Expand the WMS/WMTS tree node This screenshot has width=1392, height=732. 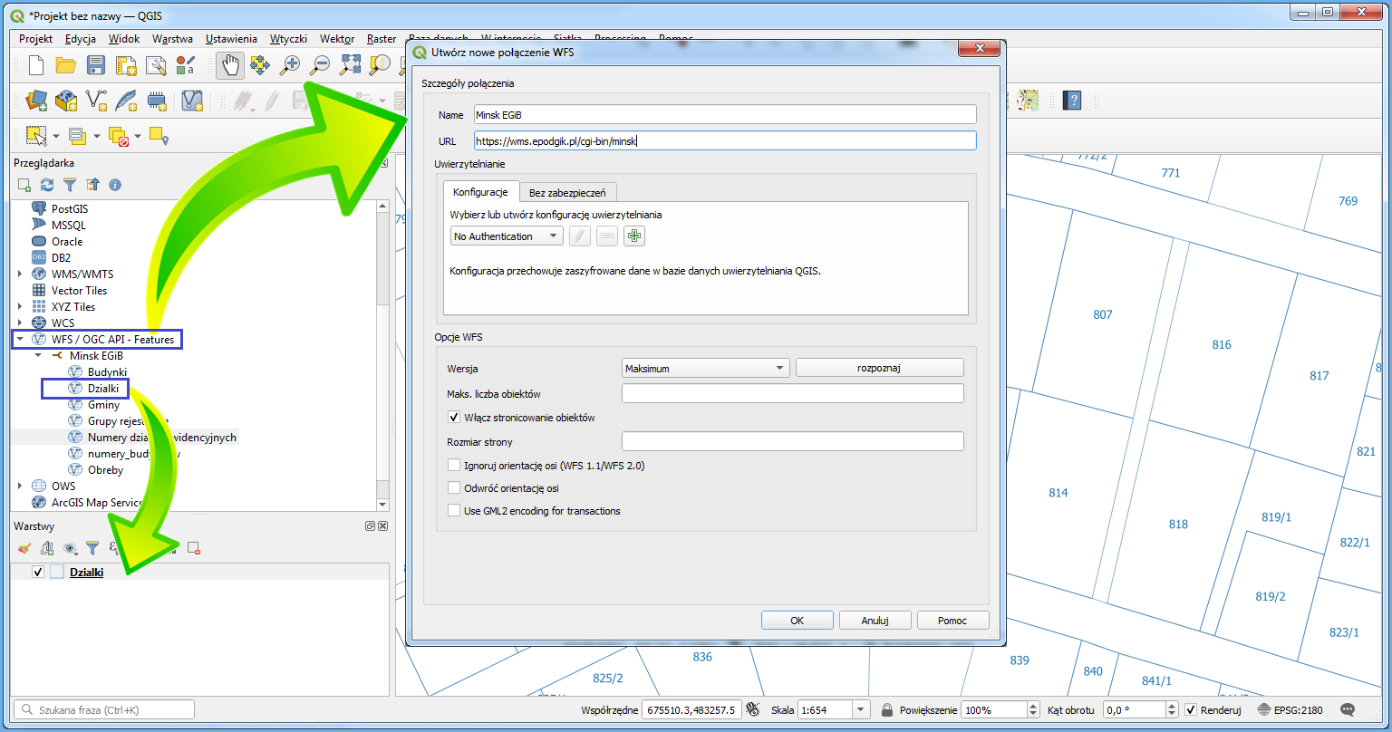20,274
